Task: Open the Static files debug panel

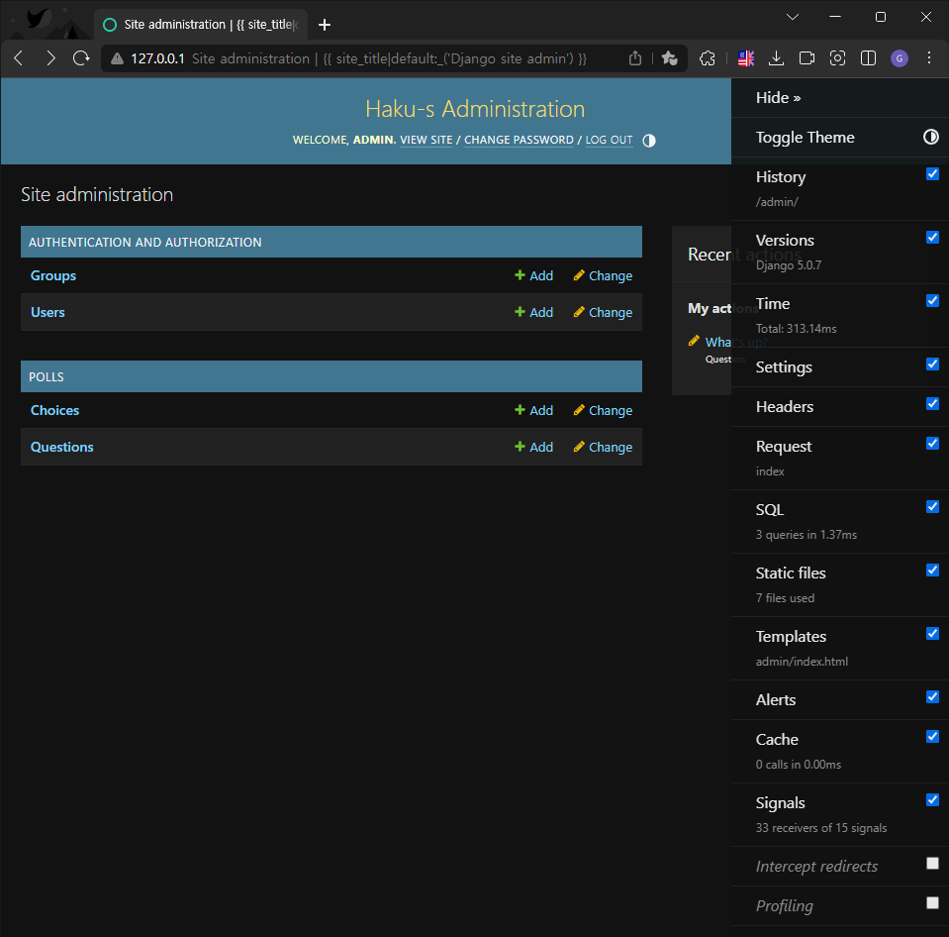Action: [791, 573]
